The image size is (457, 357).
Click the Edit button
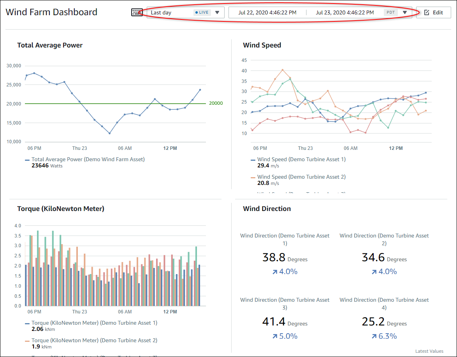(433, 12)
